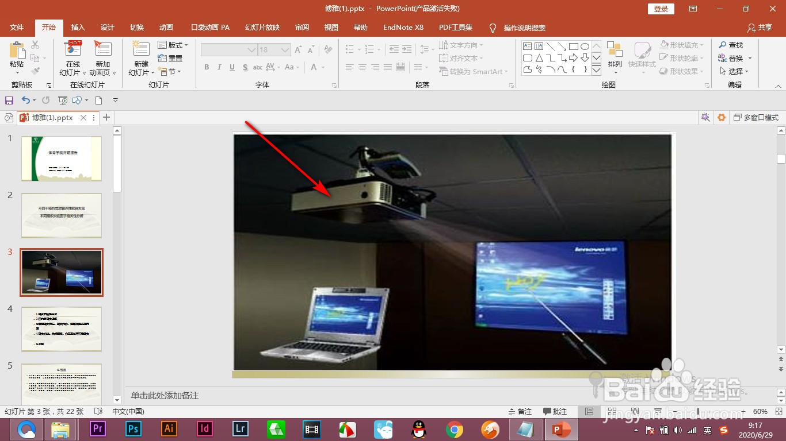Click the notes area 单击此处添加备注
Viewport: 786px width, 441px height.
tap(165, 396)
